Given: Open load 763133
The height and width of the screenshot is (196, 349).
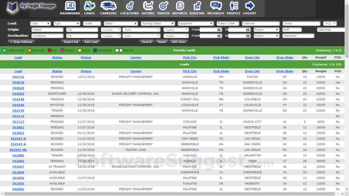Looking at the screenshot, I should point(18,122).
